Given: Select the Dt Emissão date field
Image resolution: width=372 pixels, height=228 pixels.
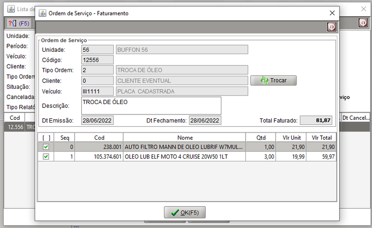Looking at the screenshot, I should tap(97, 120).
